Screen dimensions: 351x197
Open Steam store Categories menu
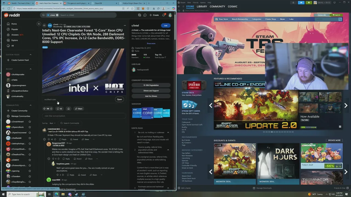point(256,19)
